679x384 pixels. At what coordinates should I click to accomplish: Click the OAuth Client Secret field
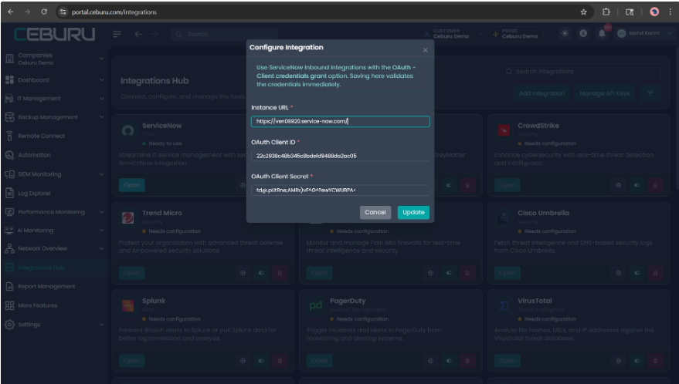coord(341,190)
